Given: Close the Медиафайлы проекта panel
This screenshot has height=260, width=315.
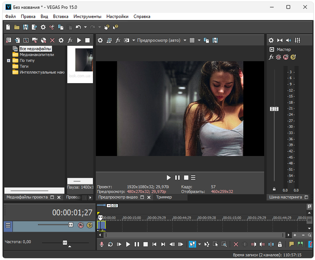Looking at the screenshot, I should click(x=59, y=197).
